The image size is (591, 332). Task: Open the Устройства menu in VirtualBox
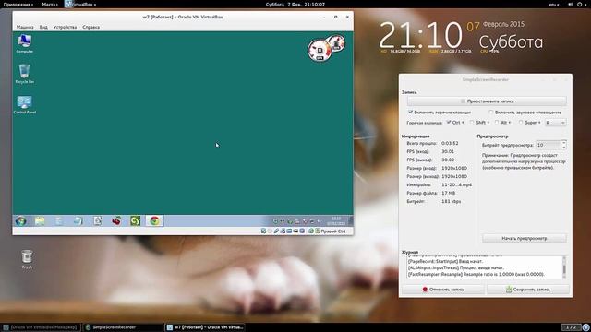click(65, 27)
